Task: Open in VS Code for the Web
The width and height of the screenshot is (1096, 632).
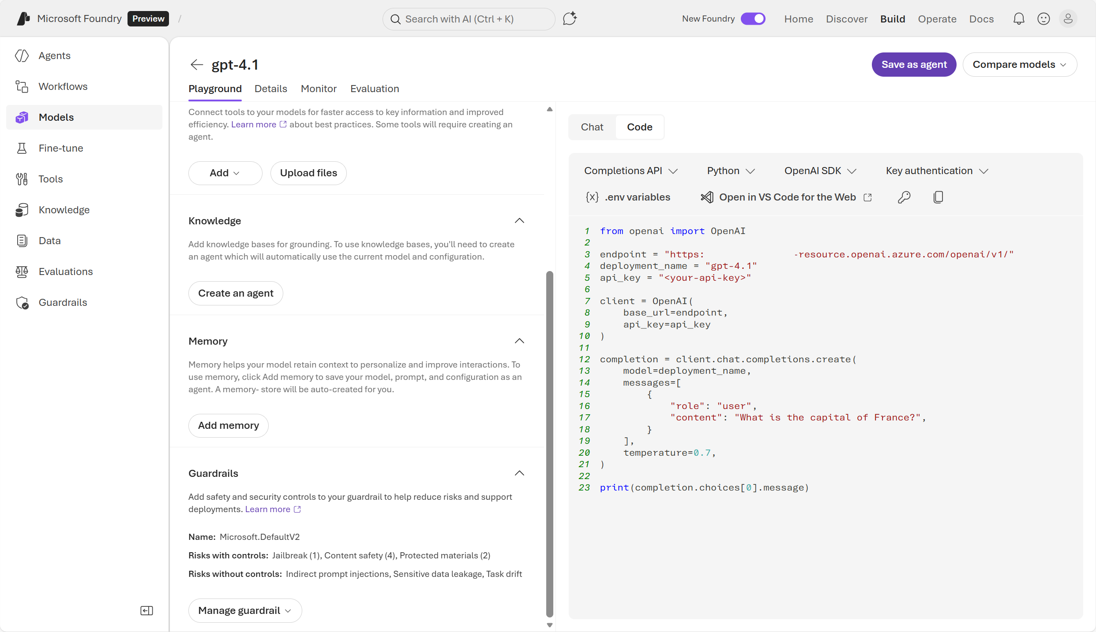Action: pos(787,197)
